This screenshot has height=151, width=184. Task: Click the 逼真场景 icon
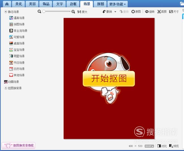11,18
